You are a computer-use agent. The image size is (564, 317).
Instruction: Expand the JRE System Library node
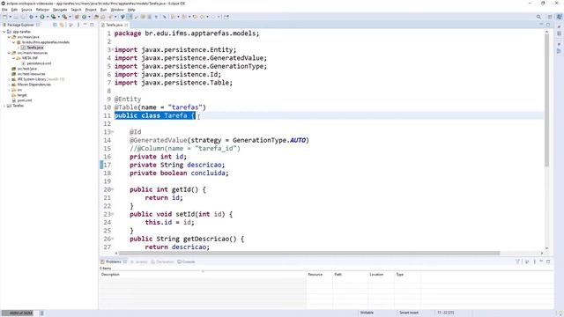tap(9, 79)
